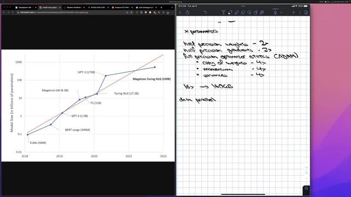Switch to the NVIDIA DGX A100 tab
The image size is (351, 197).
click(98, 7)
